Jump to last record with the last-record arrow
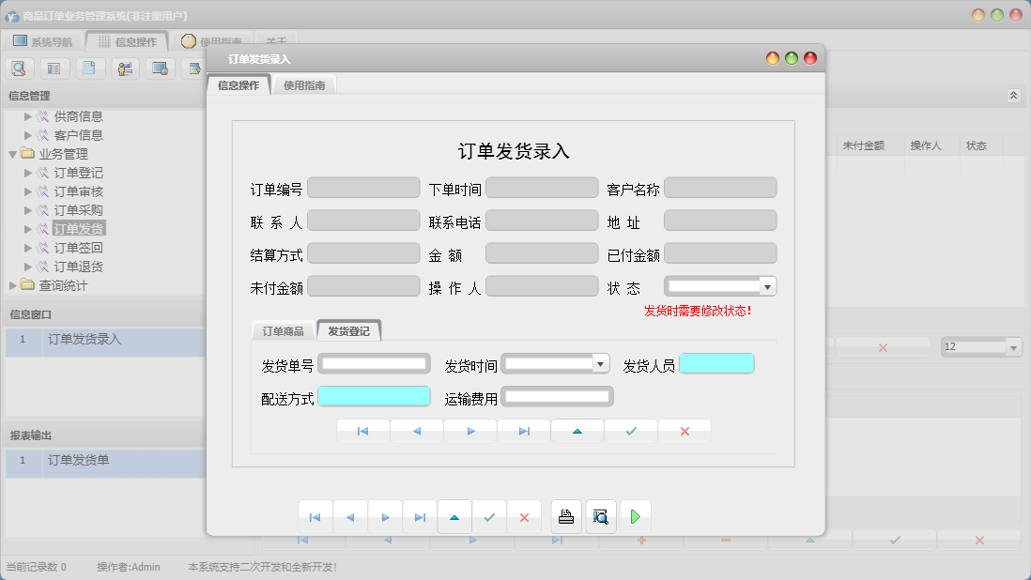 click(x=419, y=516)
